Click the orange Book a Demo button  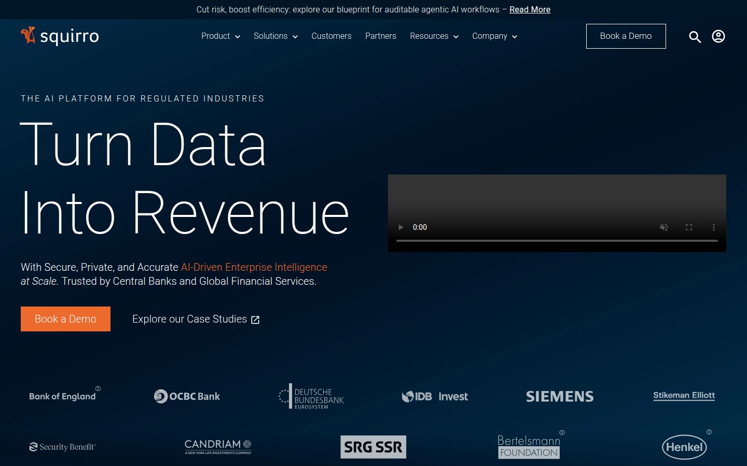[65, 319]
